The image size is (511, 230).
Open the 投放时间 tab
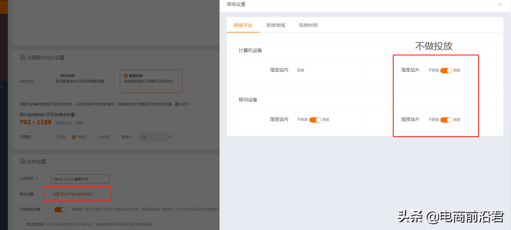tap(308, 25)
